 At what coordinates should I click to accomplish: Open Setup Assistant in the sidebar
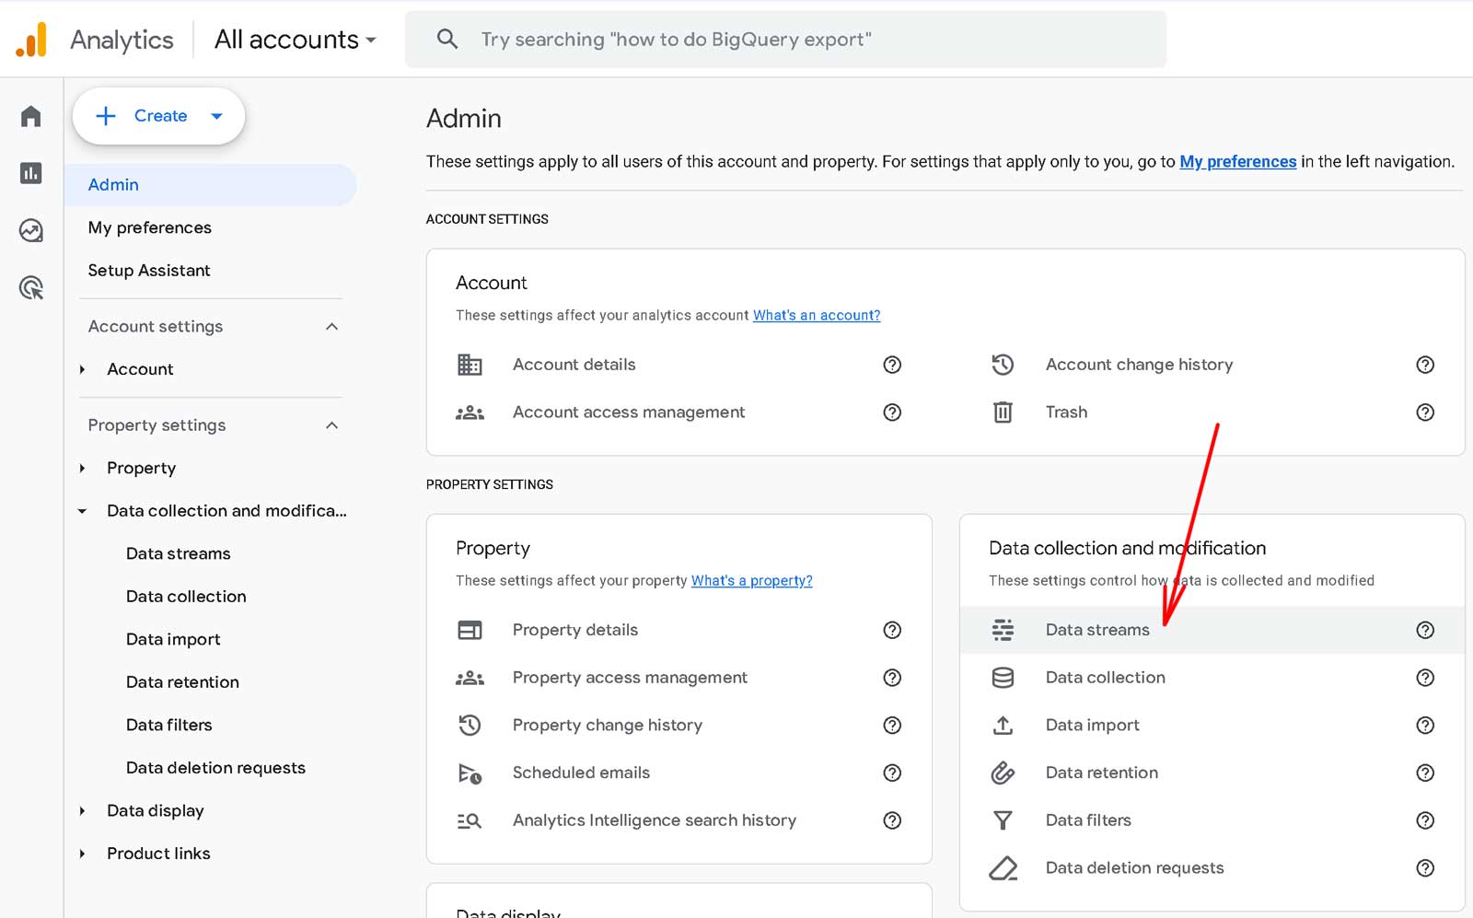click(x=149, y=271)
